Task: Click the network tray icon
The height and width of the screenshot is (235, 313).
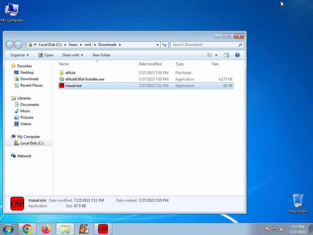Action: pos(275,229)
